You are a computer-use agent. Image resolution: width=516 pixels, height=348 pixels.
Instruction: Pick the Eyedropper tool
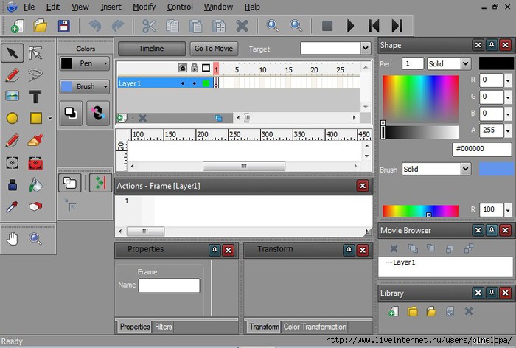click(13, 207)
